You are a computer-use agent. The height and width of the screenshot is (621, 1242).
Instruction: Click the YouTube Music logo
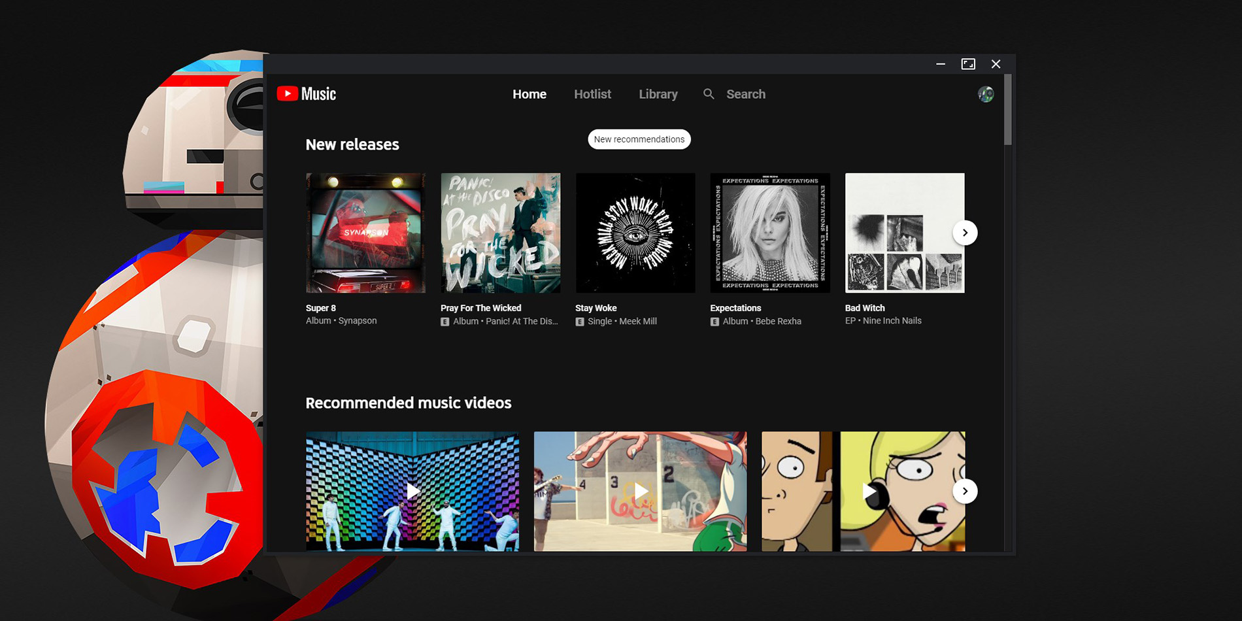pyautogui.click(x=306, y=94)
